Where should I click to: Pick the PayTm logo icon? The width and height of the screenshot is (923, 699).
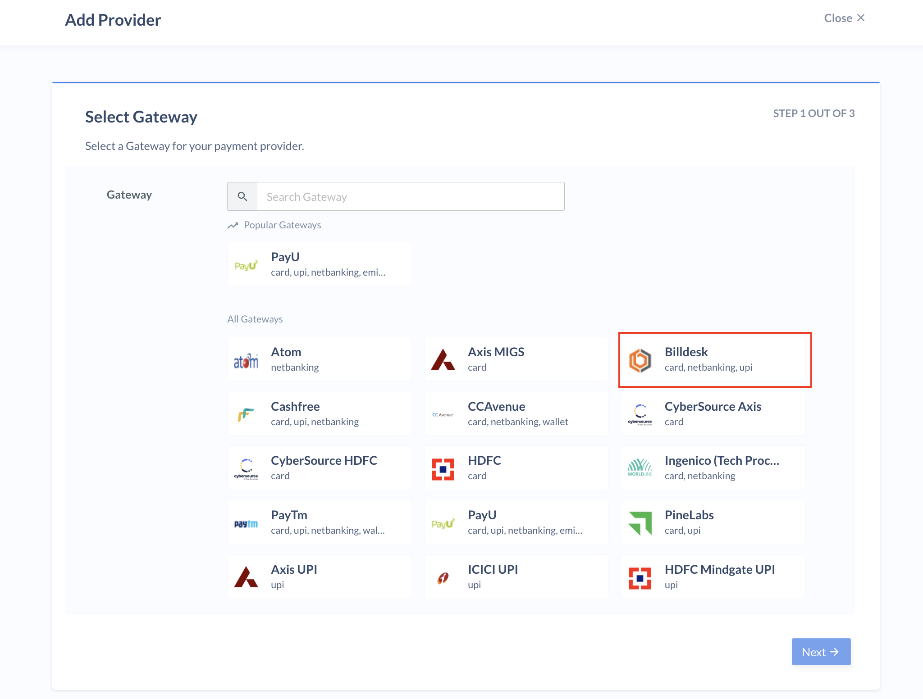[x=246, y=524]
